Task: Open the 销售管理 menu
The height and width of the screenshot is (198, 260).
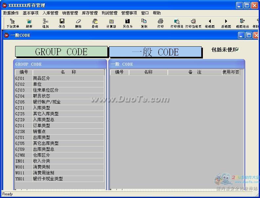Action: click(x=70, y=13)
